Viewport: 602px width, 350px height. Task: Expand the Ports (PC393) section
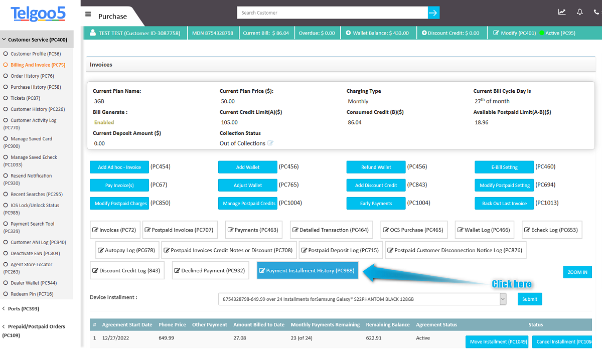pos(23,308)
